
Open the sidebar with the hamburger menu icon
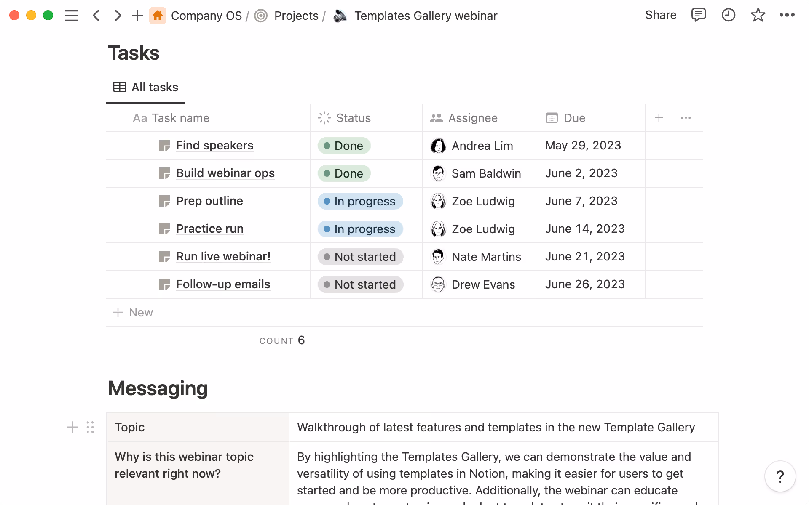[x=72, y=15]
